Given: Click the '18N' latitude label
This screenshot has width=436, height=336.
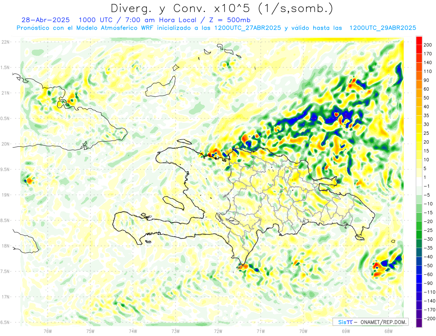Looking at the screenshot, I should tap(5, 246).
